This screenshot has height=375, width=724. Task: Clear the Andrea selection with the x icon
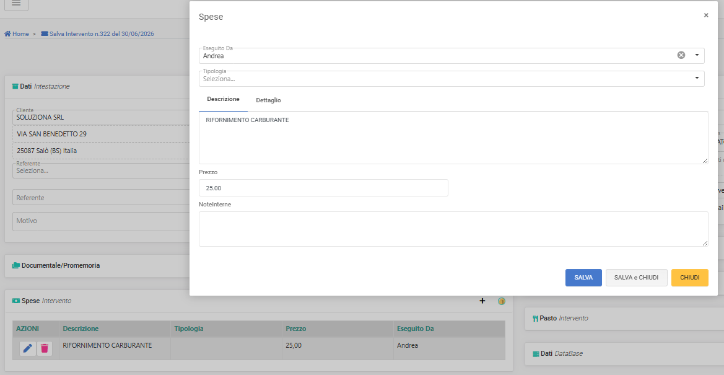point(681,55)
